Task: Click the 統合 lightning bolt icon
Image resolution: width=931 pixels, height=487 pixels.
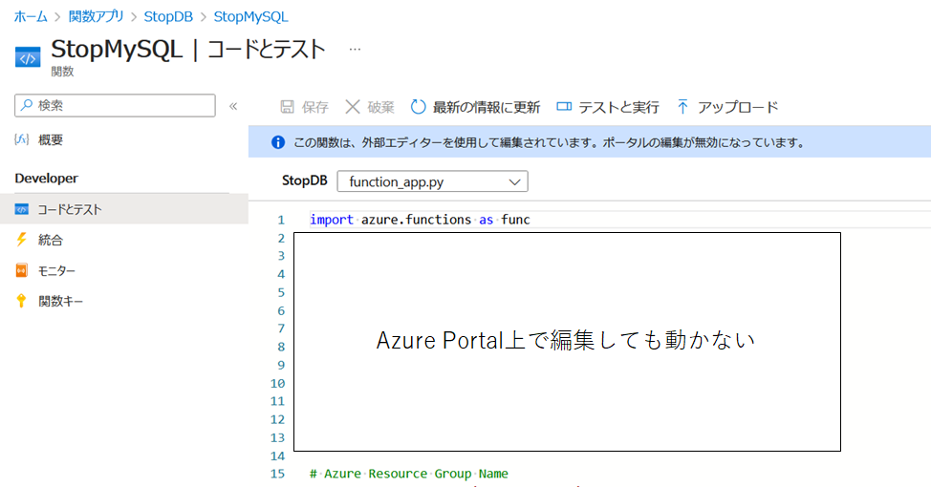Action: 21,240
